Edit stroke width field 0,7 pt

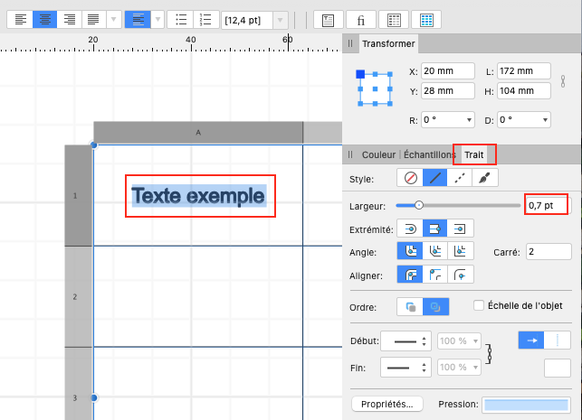pos(546,206)
